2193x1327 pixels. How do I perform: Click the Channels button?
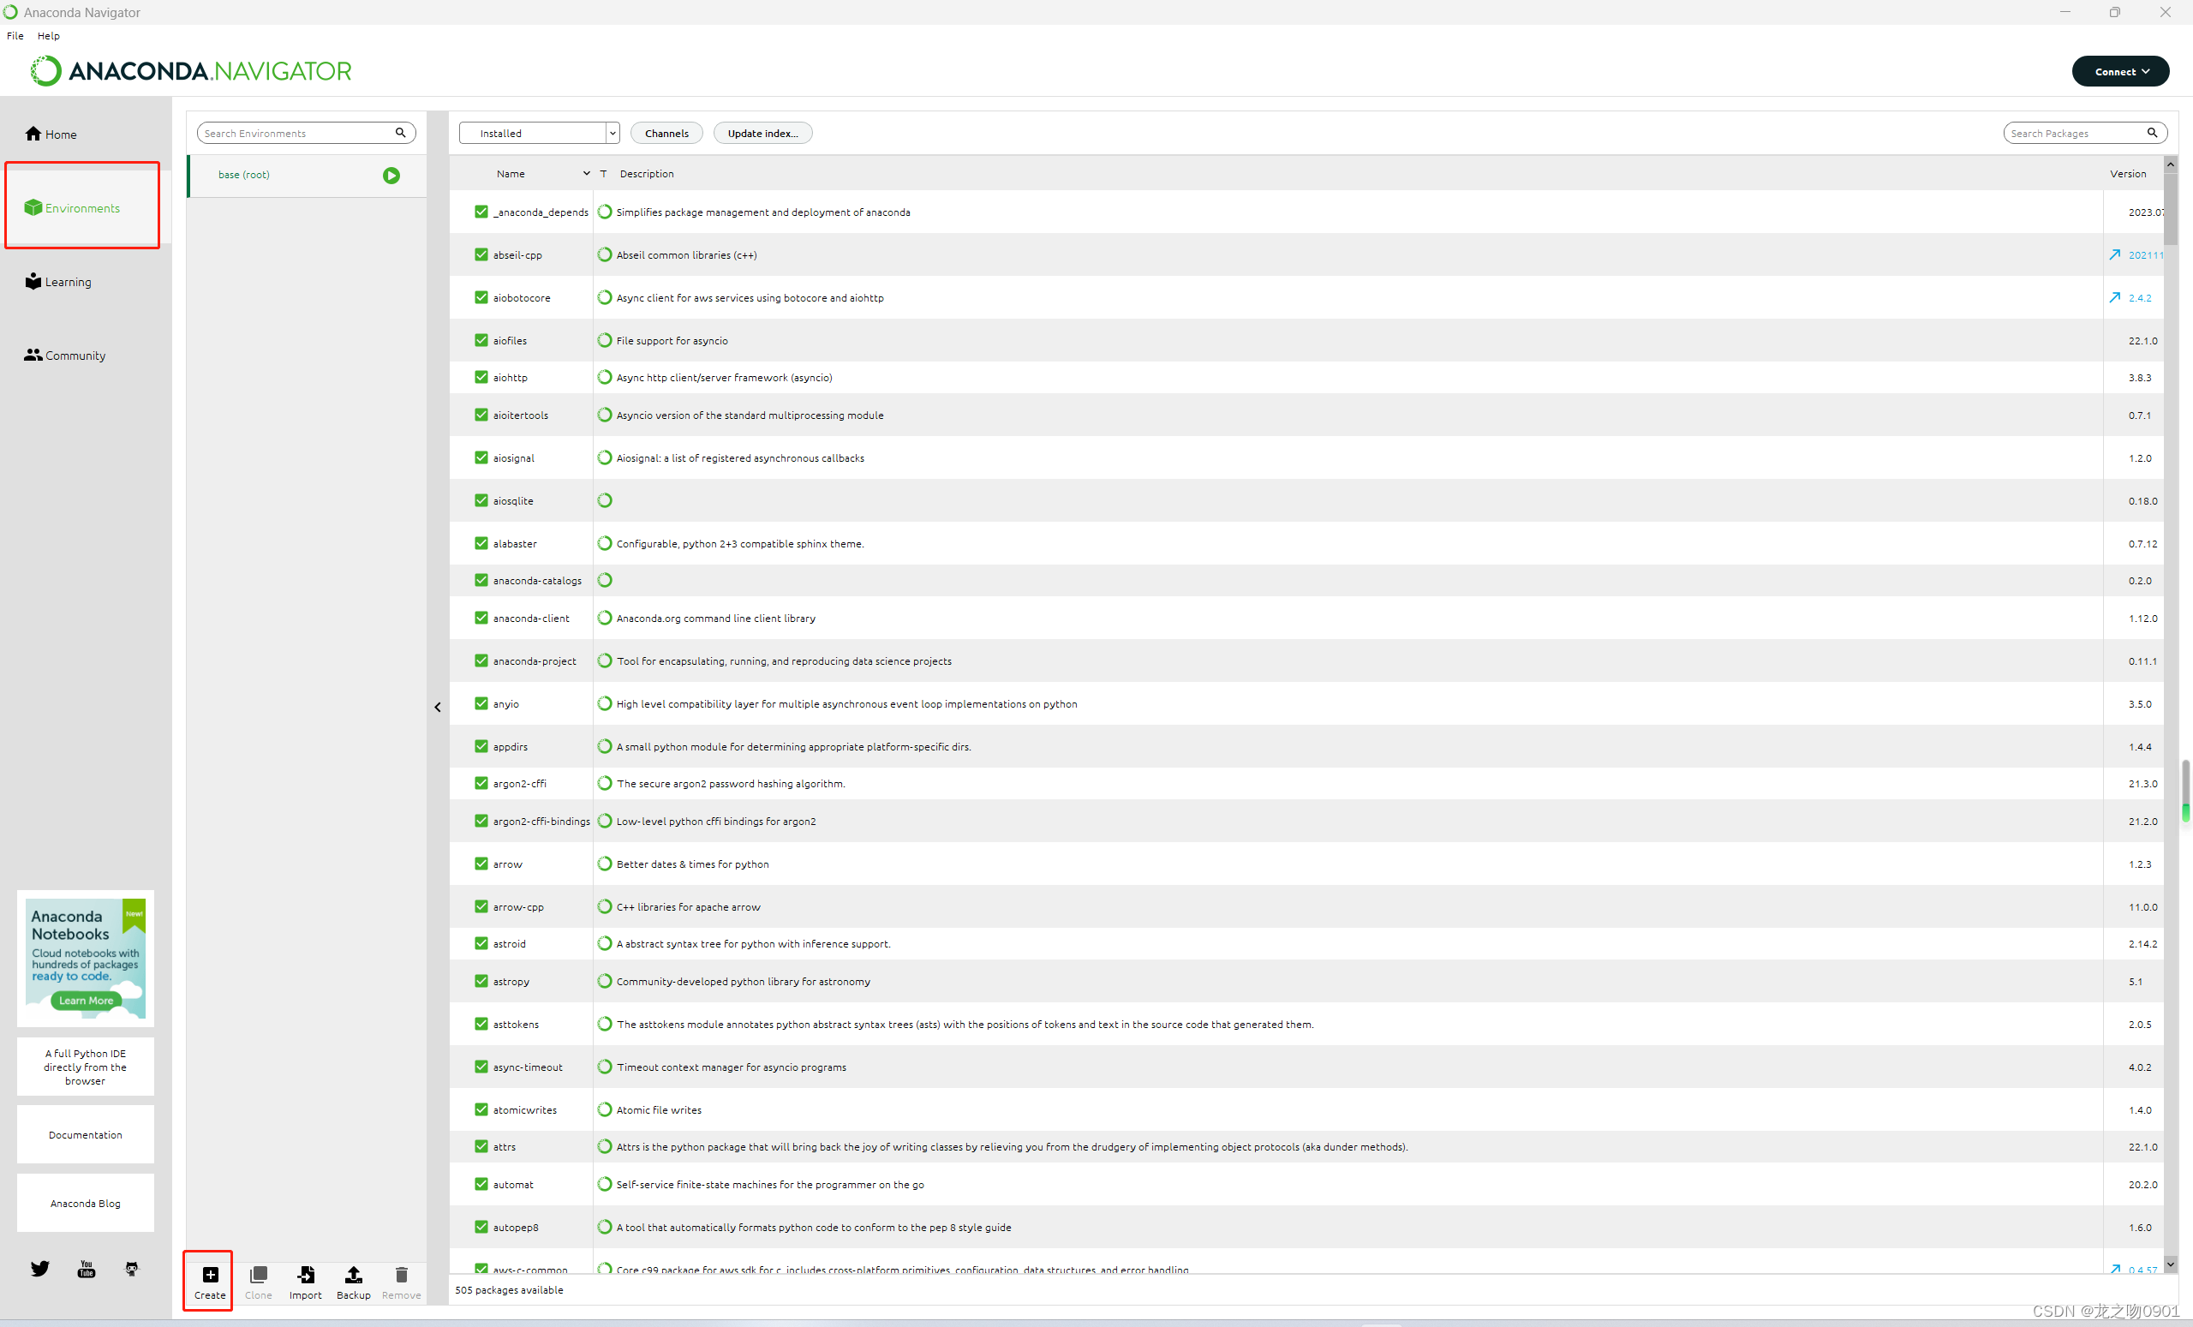click(666, 133)
